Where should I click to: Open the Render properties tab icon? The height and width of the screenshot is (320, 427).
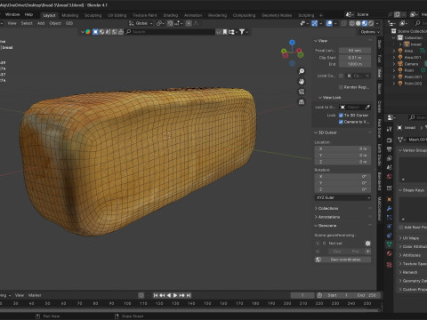(x=389, y=140)
